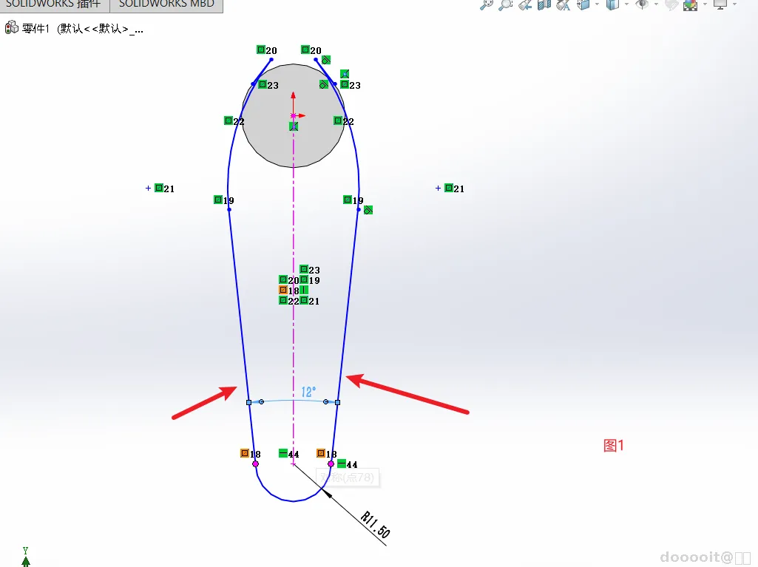The image size is (758, 567).
Task: Select upper-right relation icon 23 beside the circle
Action: [x=344, y=84]
